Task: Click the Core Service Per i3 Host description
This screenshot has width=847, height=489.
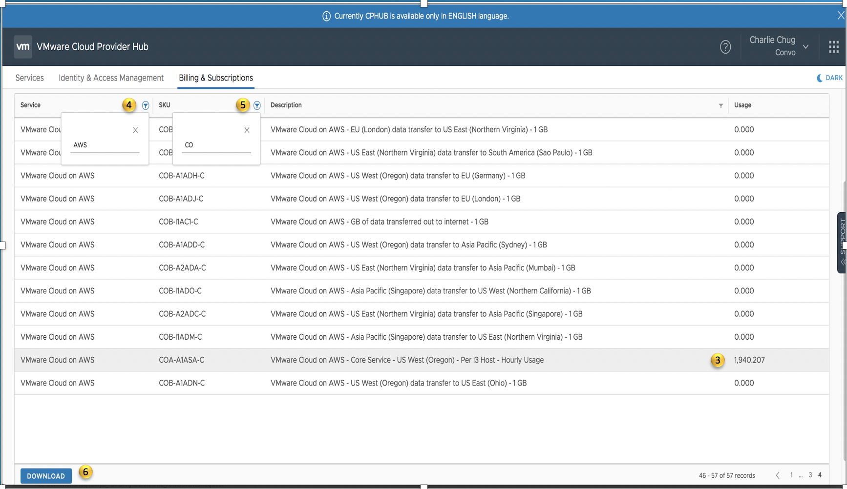Action: 407,360
